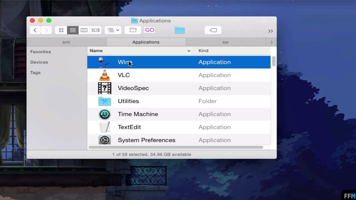Screen dimensions: 356x200
Task: Switch to column view
Action: (x=84, y=30)
